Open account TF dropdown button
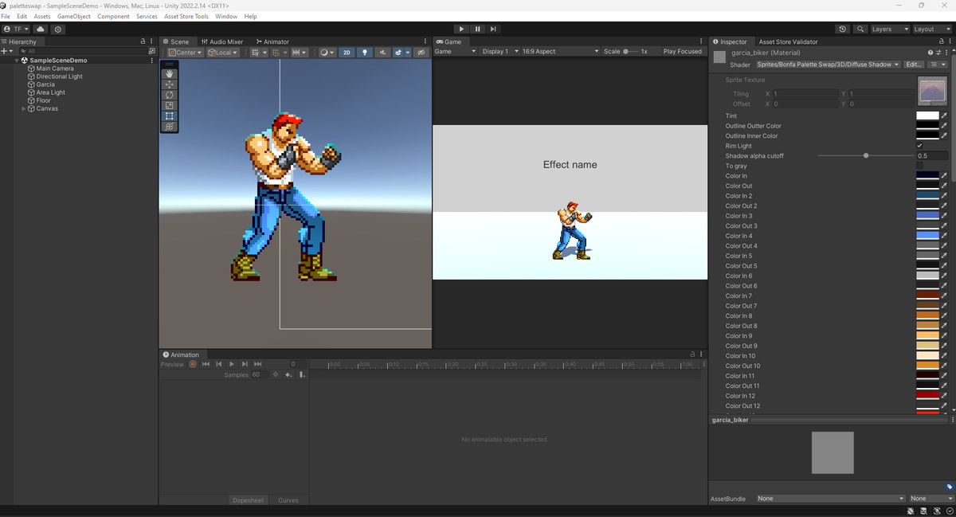The image size is (956, 517). (x=16, y=29)
